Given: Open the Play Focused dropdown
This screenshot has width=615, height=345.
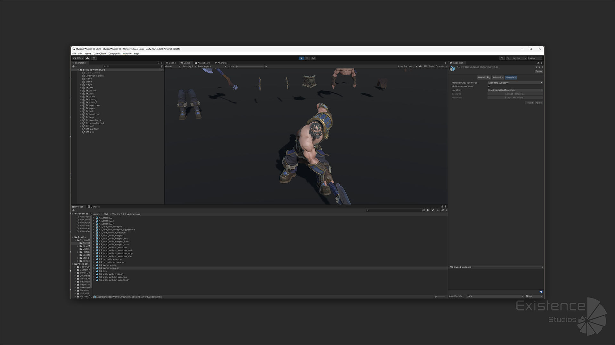Looking at the screenshot, I should point(407,66).
